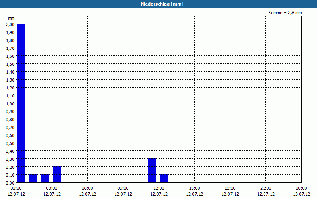This screenshot has height=198, width=317.
Task: Click the 12.07.12 date under 12:00
Action: pyautogui.click(x=159, y=194)
